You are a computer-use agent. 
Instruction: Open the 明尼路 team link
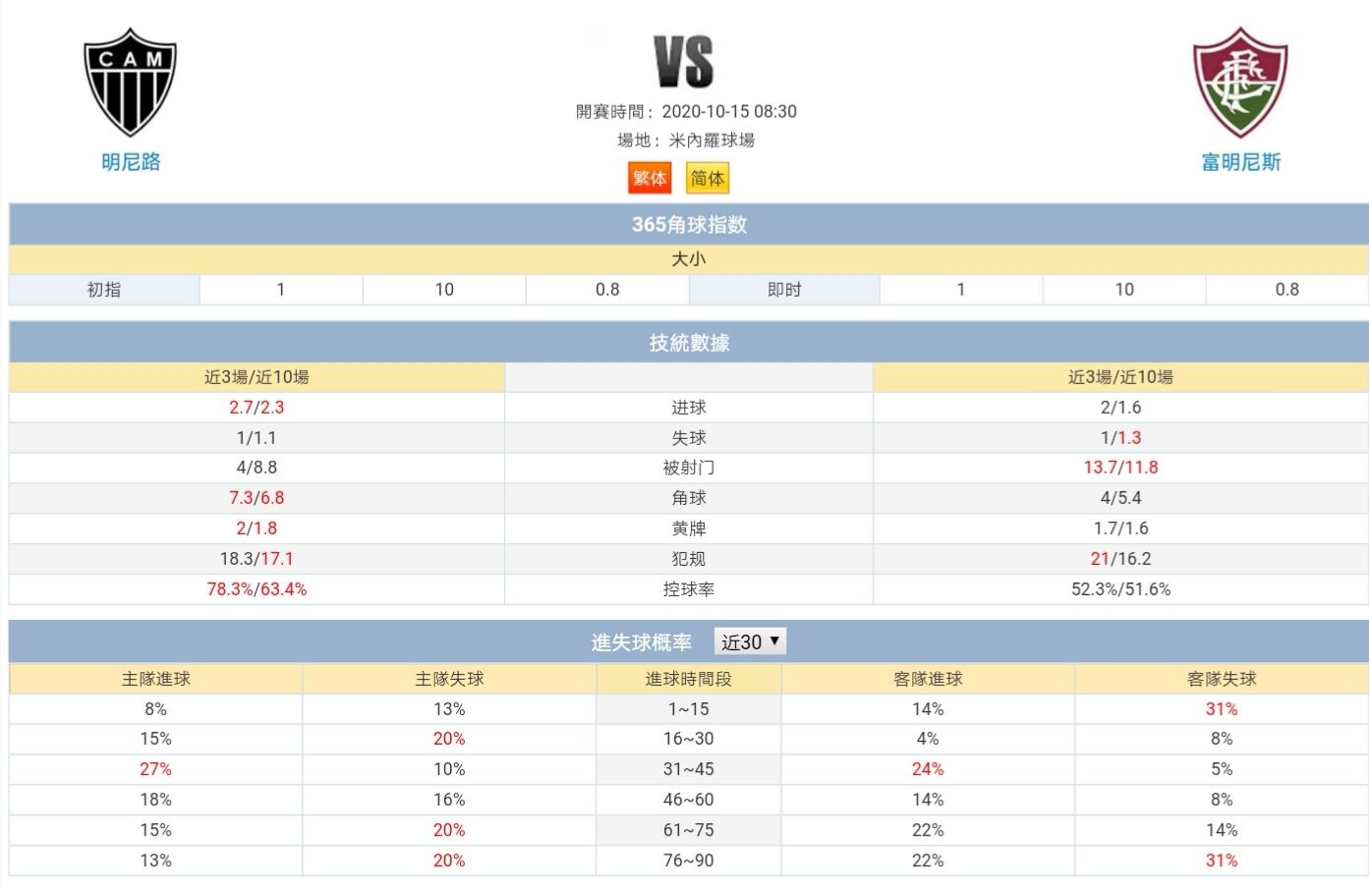[131, 162]
